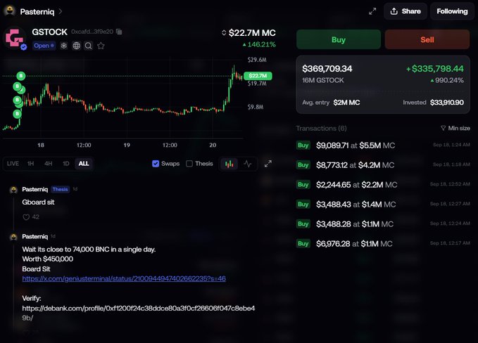The image size is (478, 343).
Task: Click the Buy tag of the $9,089.71 row
Action: click(303, 145)
